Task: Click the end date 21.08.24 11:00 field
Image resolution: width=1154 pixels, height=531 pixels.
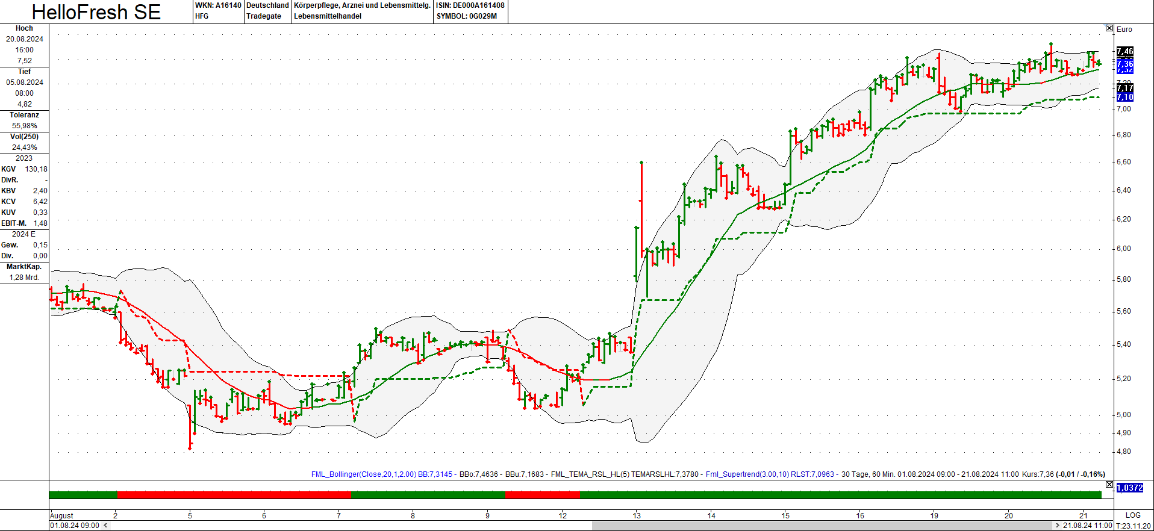Action: tap(1087, 526)
